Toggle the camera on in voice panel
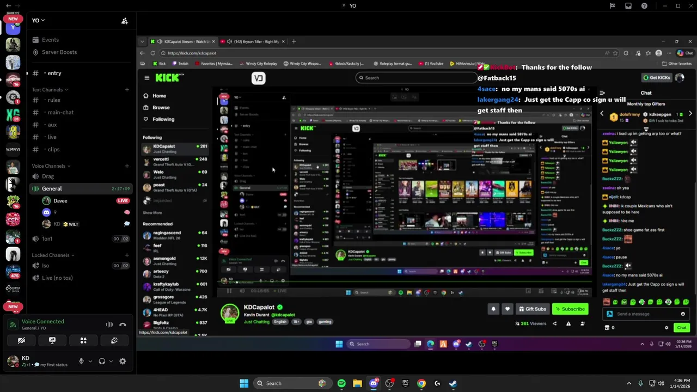 tap(21, 340)
